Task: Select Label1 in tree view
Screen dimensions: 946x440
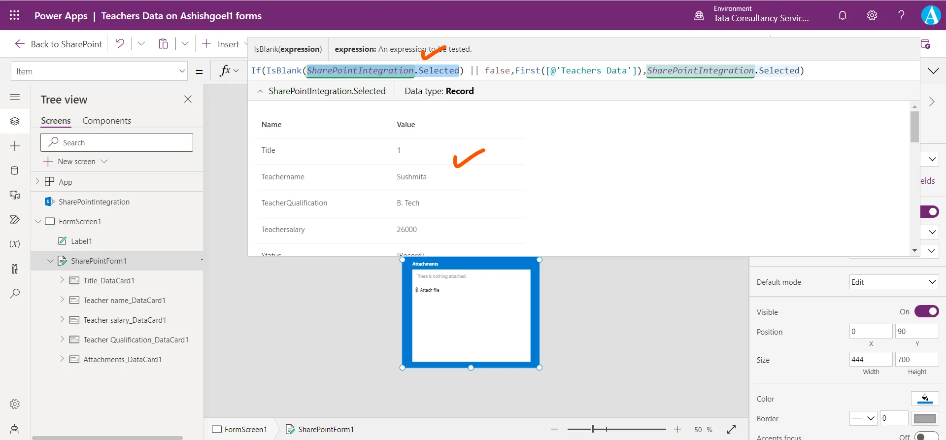Action: tap(81, 241)
